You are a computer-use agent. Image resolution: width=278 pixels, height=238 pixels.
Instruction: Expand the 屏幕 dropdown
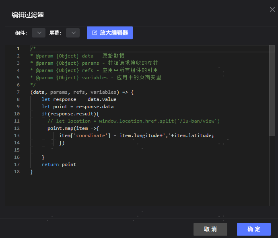click(73, 33)
